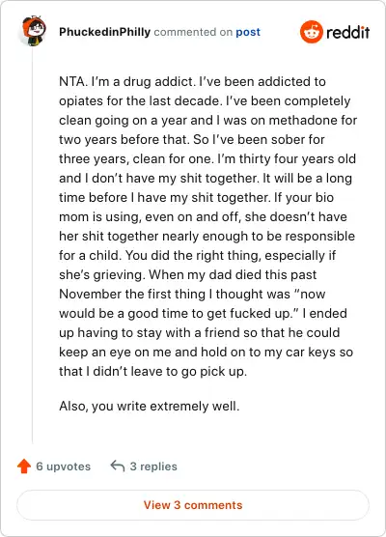Click the "NTA." word starting the comment
The width and height of the screenshot is (386, 537).
point(73,82)
